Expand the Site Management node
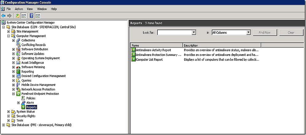Screen dimensions: 306x135 [8, 32]
